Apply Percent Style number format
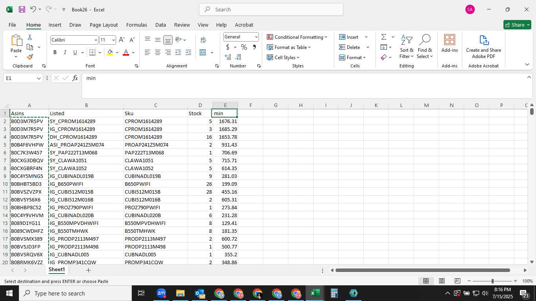Image resolution: width=536 pixels, height=301 pixels. tap(244, 47)
